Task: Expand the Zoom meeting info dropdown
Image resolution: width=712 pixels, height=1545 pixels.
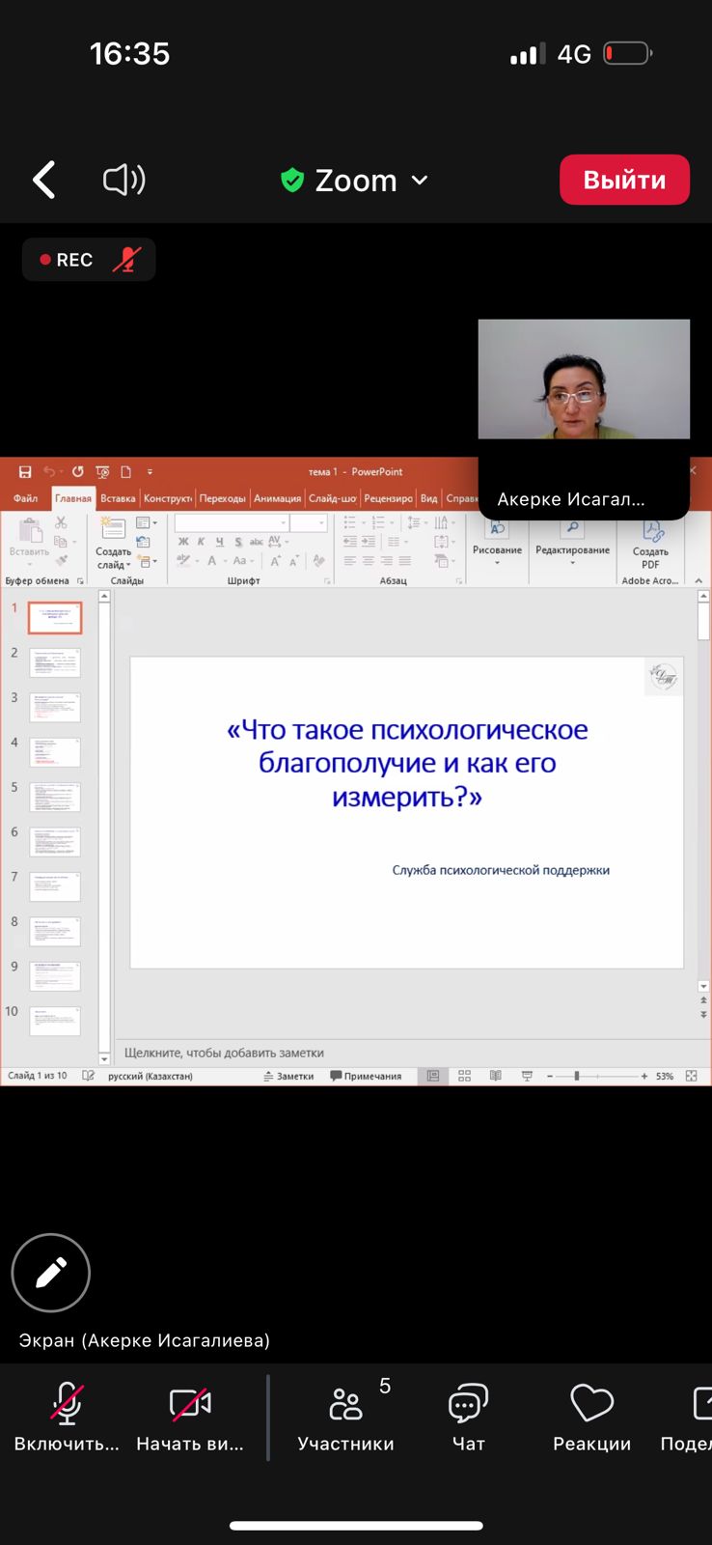Action: (420, 181)
